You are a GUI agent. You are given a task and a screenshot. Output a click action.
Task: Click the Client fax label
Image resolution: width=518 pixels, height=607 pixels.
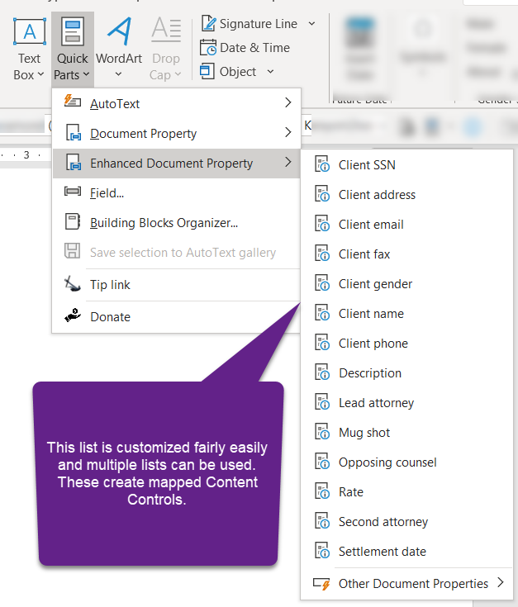click(x=364, y=254)
